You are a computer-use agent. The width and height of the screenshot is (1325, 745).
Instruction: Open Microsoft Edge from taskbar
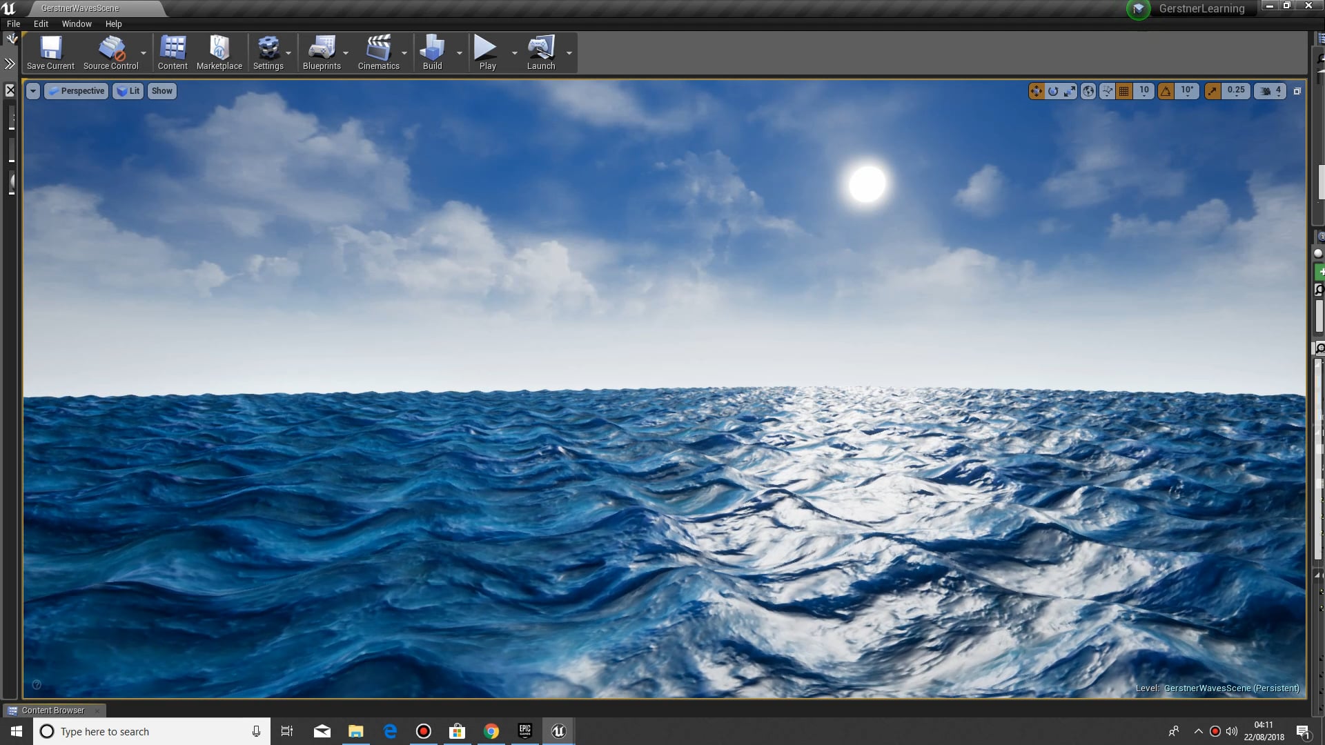pyautogui.click(x=390, y=731)
